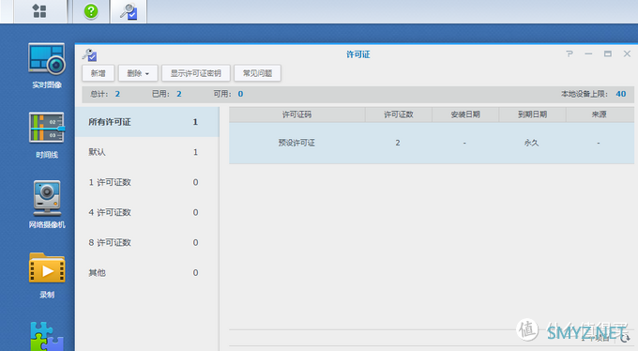Click the window help question mark
638x351 pixels.
tap(570, 53)
